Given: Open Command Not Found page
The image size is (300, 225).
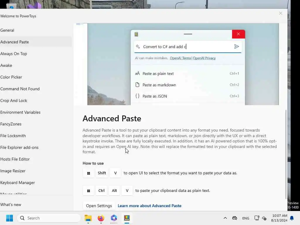Looking at the screenshot, I should [x=36, y=89].
